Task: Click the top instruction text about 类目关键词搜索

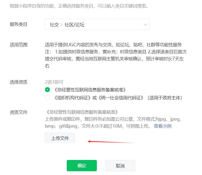Action: pyautogui.click(x=79, y=6)
